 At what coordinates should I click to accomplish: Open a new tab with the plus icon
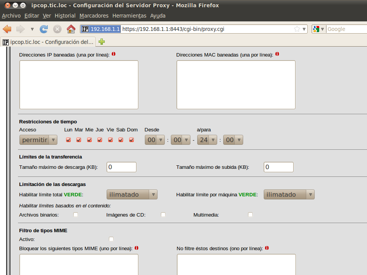tap(102, 42)
